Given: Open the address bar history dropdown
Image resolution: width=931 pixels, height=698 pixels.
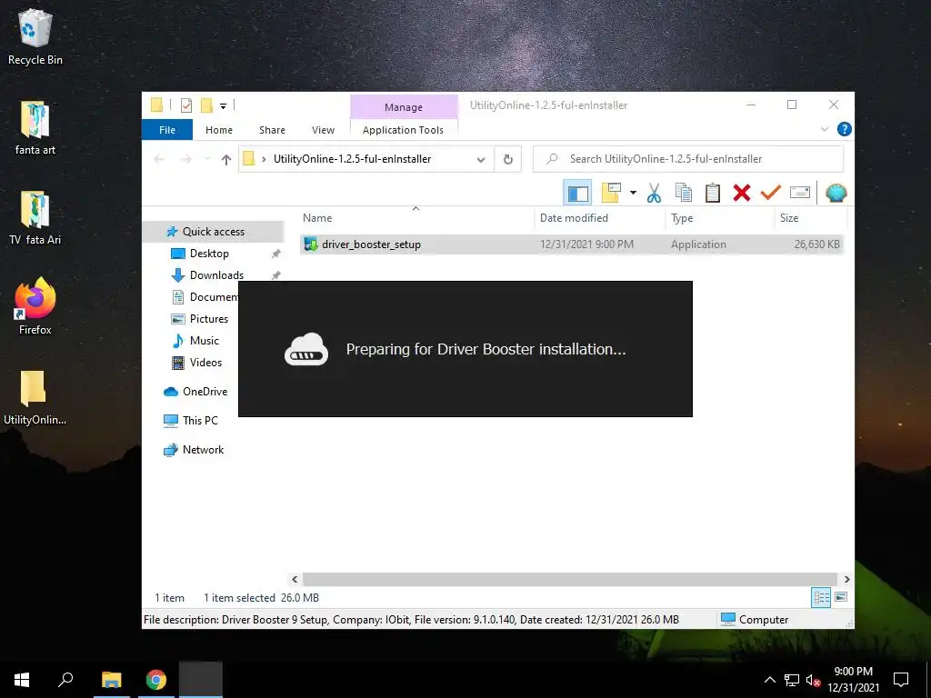Looking at the screenshot, I should tap(481, 159).
